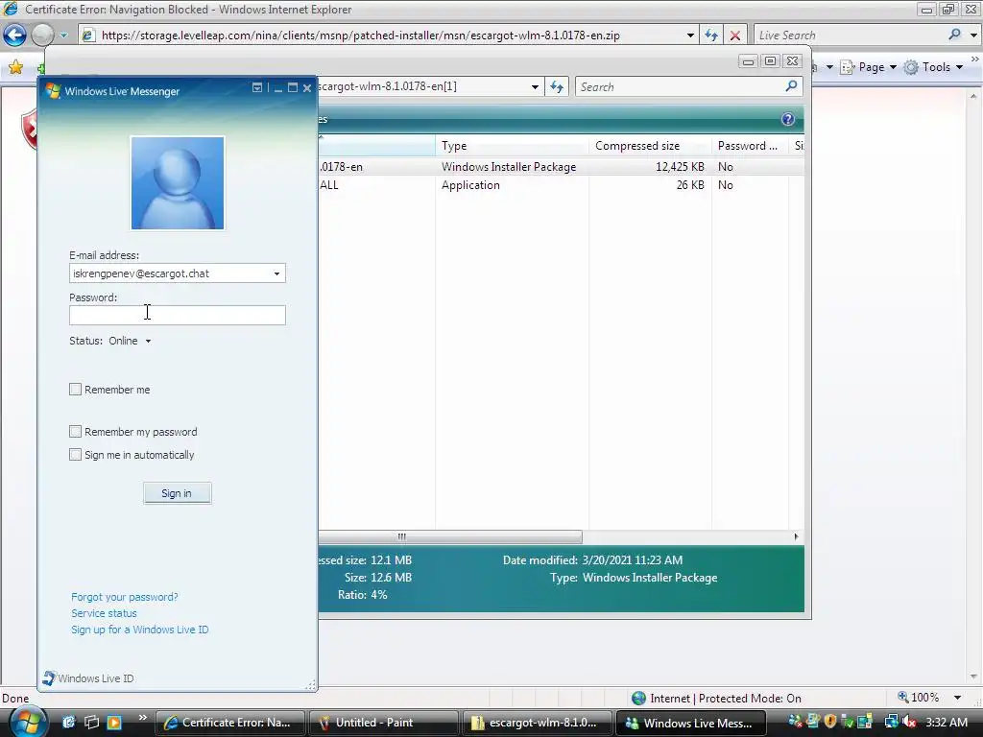Screen dimensions: 983x737
Task: Sort by Password column header
Action: point(750,146)
